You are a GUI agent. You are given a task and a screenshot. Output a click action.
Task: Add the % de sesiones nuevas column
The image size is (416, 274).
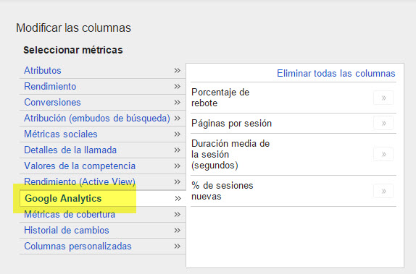(x=383, y=191)
